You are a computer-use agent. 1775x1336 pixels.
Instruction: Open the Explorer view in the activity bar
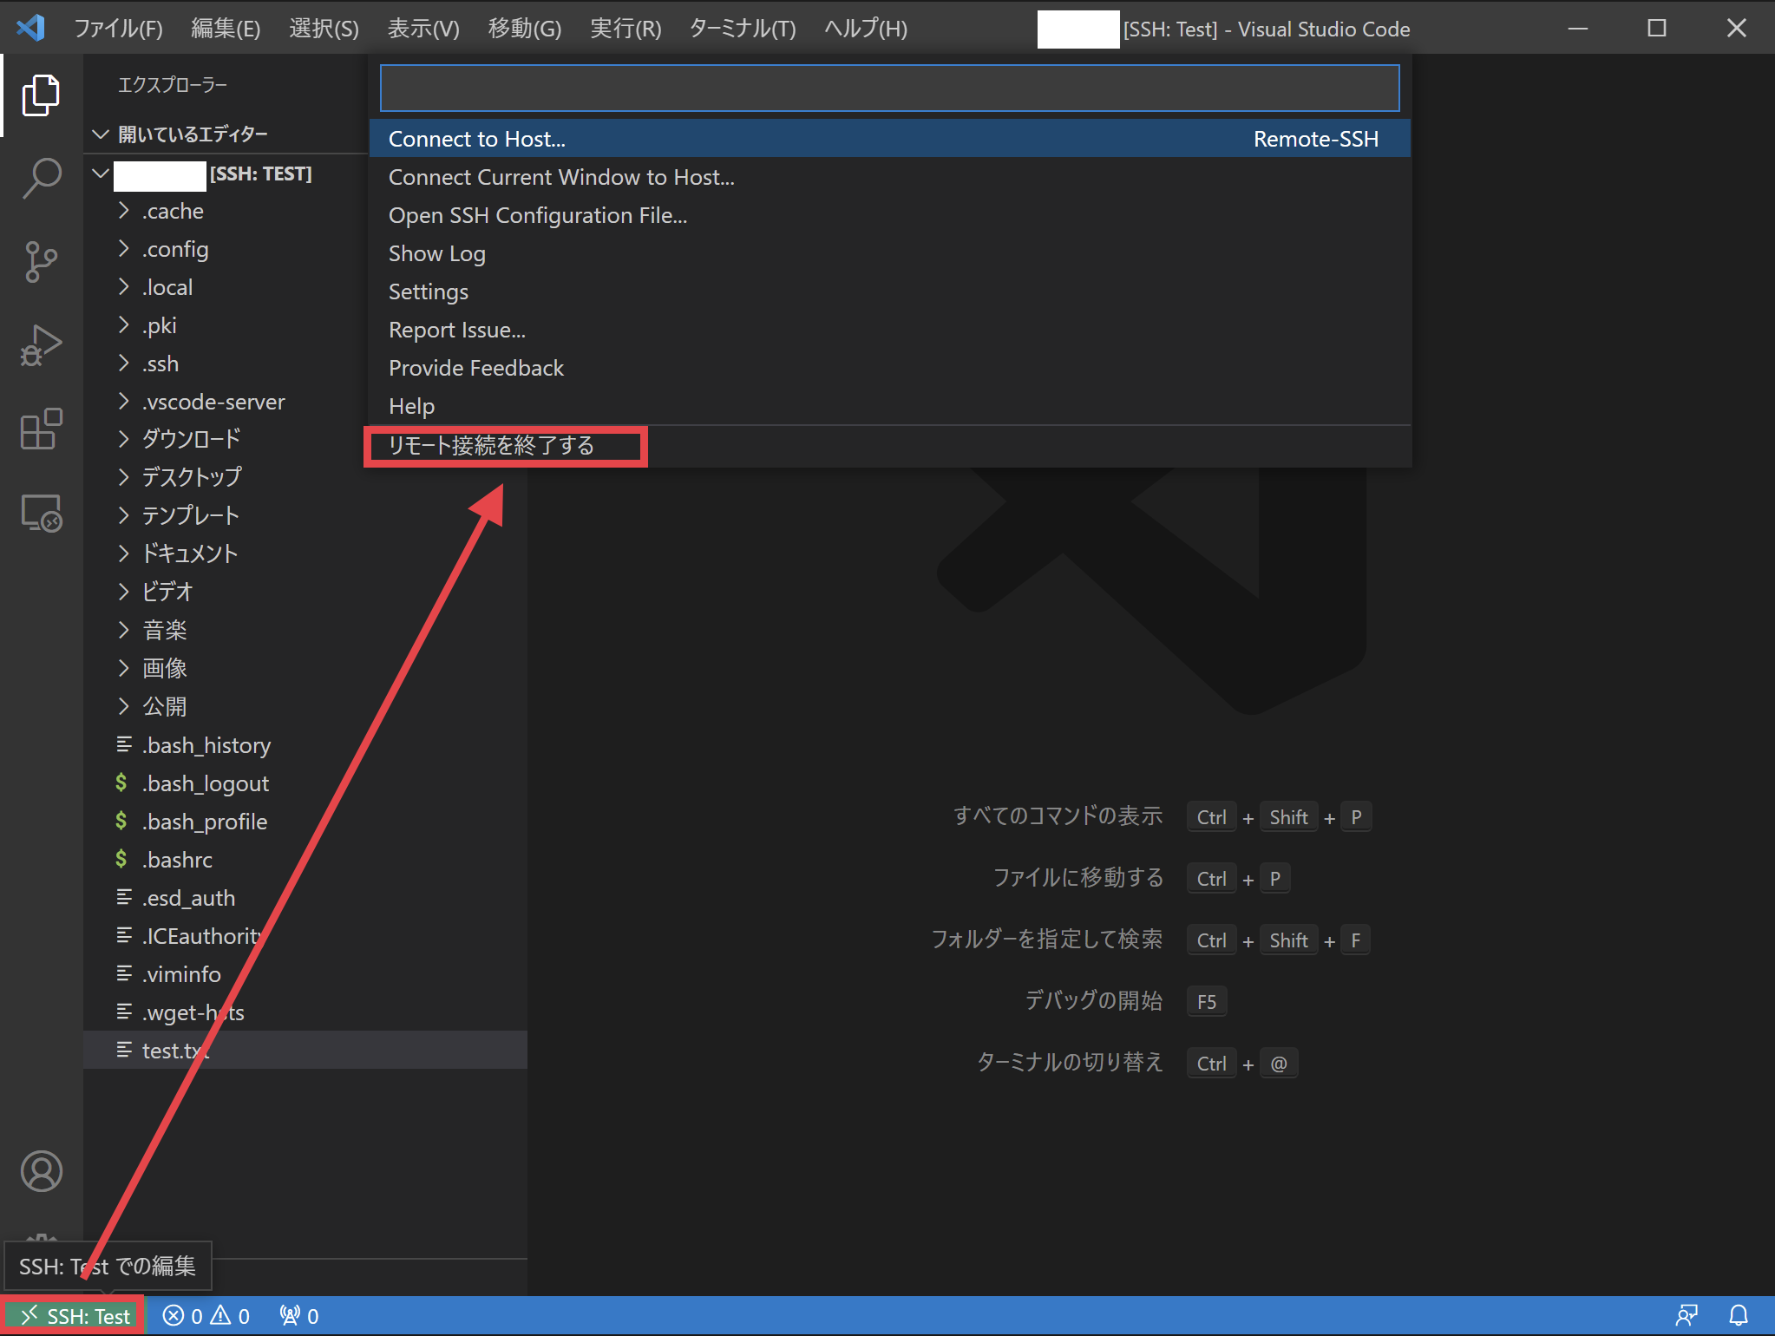click(x=41, y=95)
